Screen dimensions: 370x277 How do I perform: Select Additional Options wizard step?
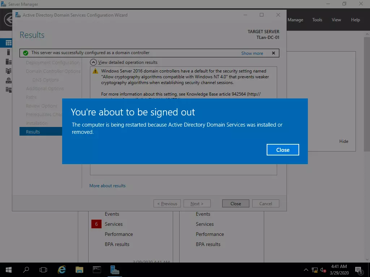[x=45, y=89]
